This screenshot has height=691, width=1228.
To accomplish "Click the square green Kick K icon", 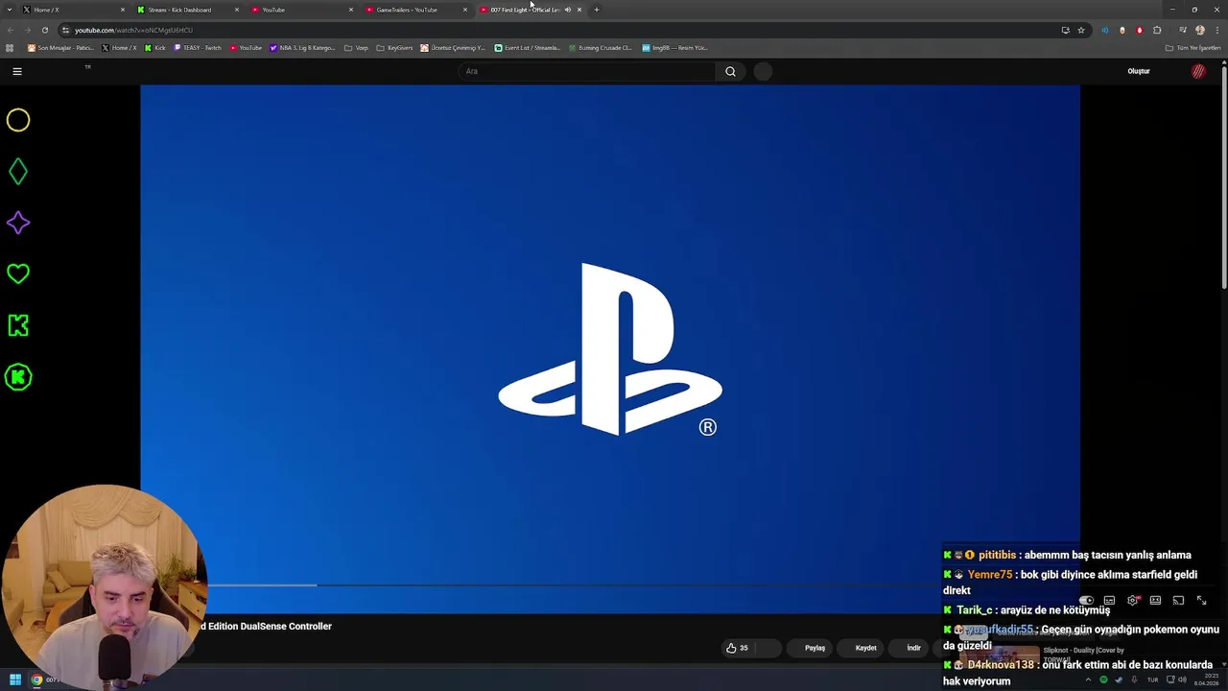I will pyautogui.click(x=18, y=325).
